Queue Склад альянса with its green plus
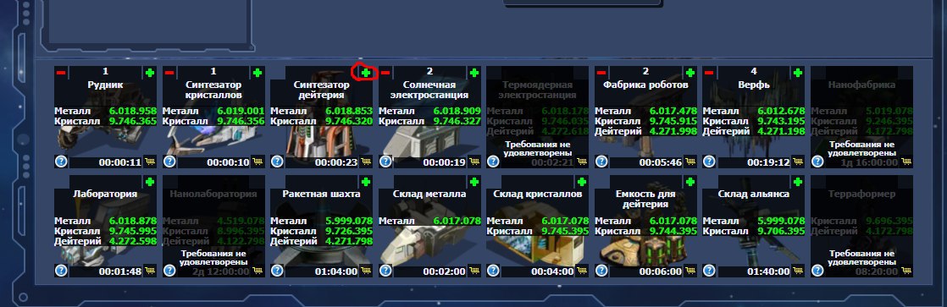 [799, 182]
